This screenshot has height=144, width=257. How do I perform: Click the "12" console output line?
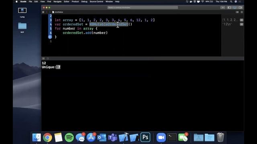click(44, 63)
